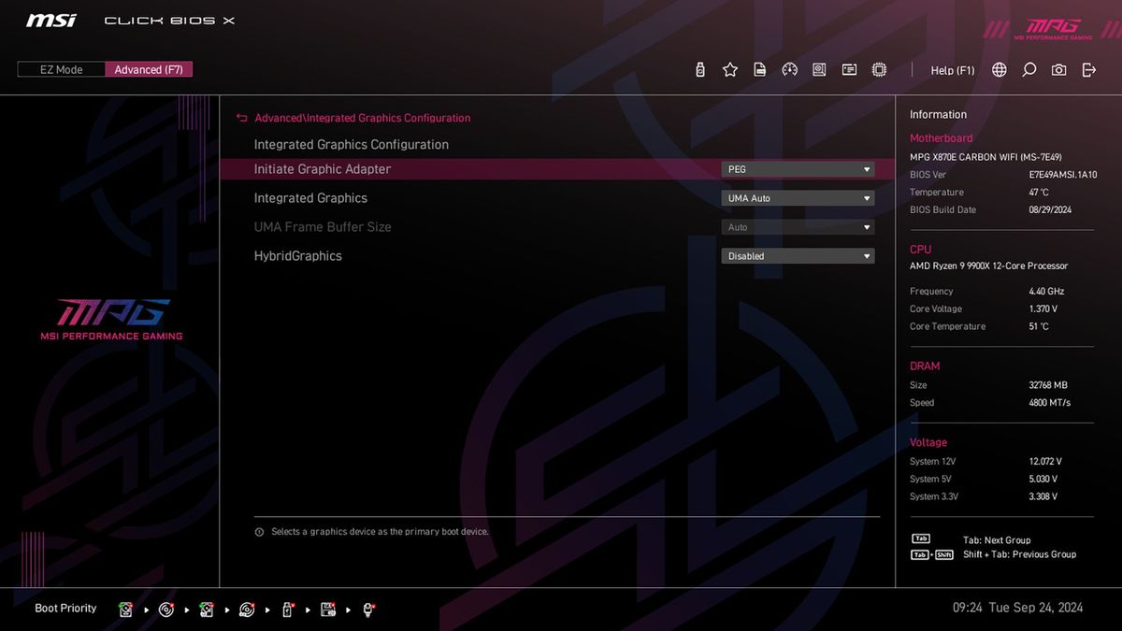1122x631 pixels.
Task: Select the HybridGraphics row label
Action: (298, 256)
